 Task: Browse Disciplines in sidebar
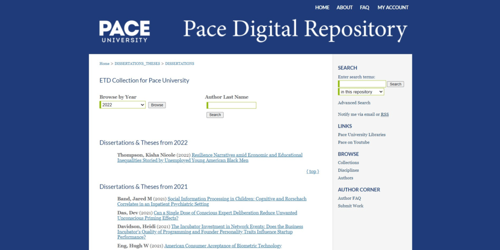tap(348, 170)
